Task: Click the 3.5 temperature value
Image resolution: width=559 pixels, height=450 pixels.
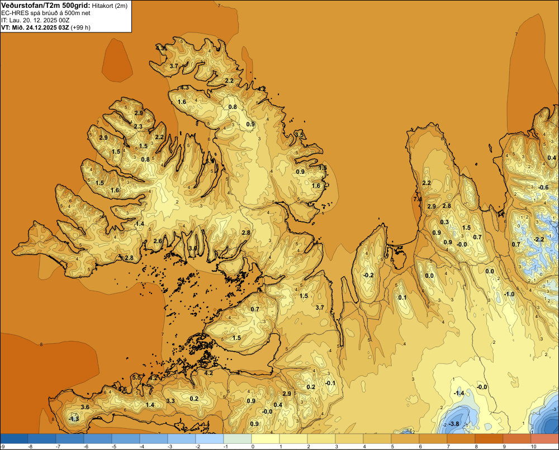Action: [299, 135]
